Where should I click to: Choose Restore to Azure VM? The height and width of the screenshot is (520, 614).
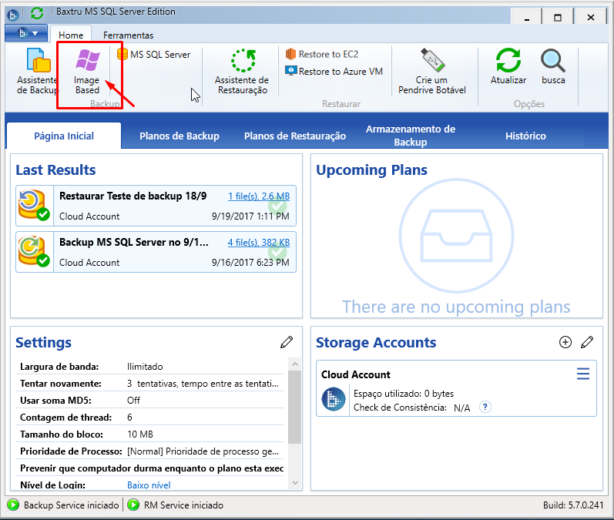pos(334,72)
